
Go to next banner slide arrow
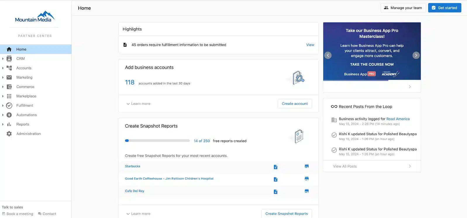click(416, 55)
